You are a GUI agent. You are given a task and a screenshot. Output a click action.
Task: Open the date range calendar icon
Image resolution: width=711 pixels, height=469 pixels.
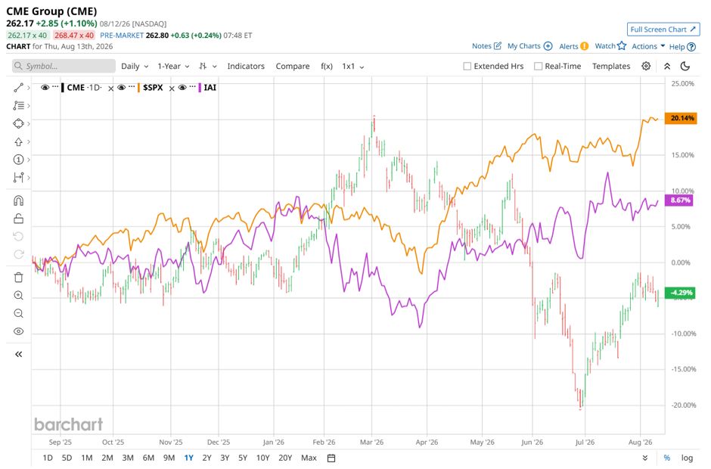(331, 458)
